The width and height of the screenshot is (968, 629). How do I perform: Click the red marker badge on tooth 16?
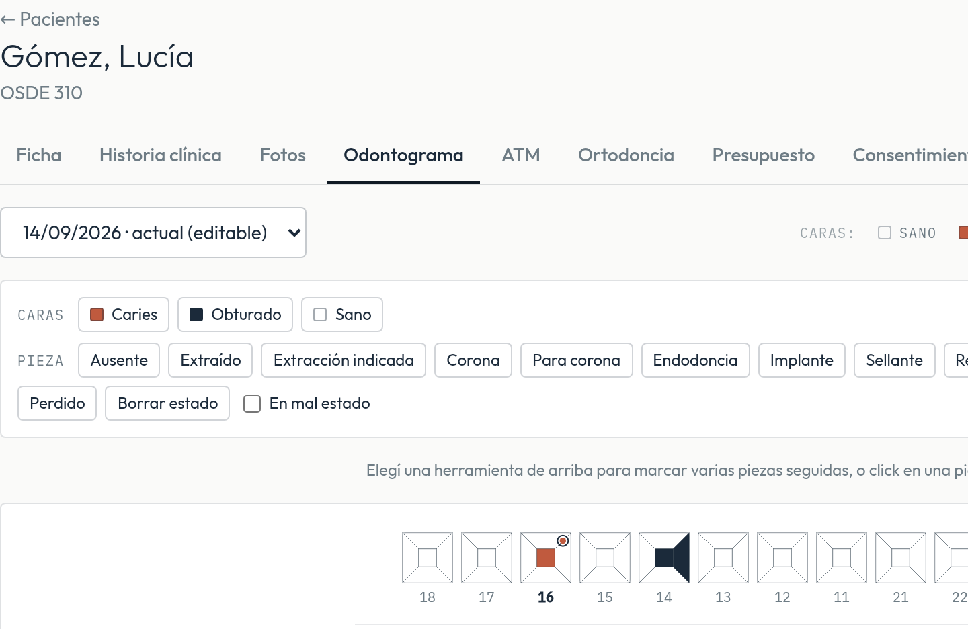pyautogui.click(x=563, y=540)
